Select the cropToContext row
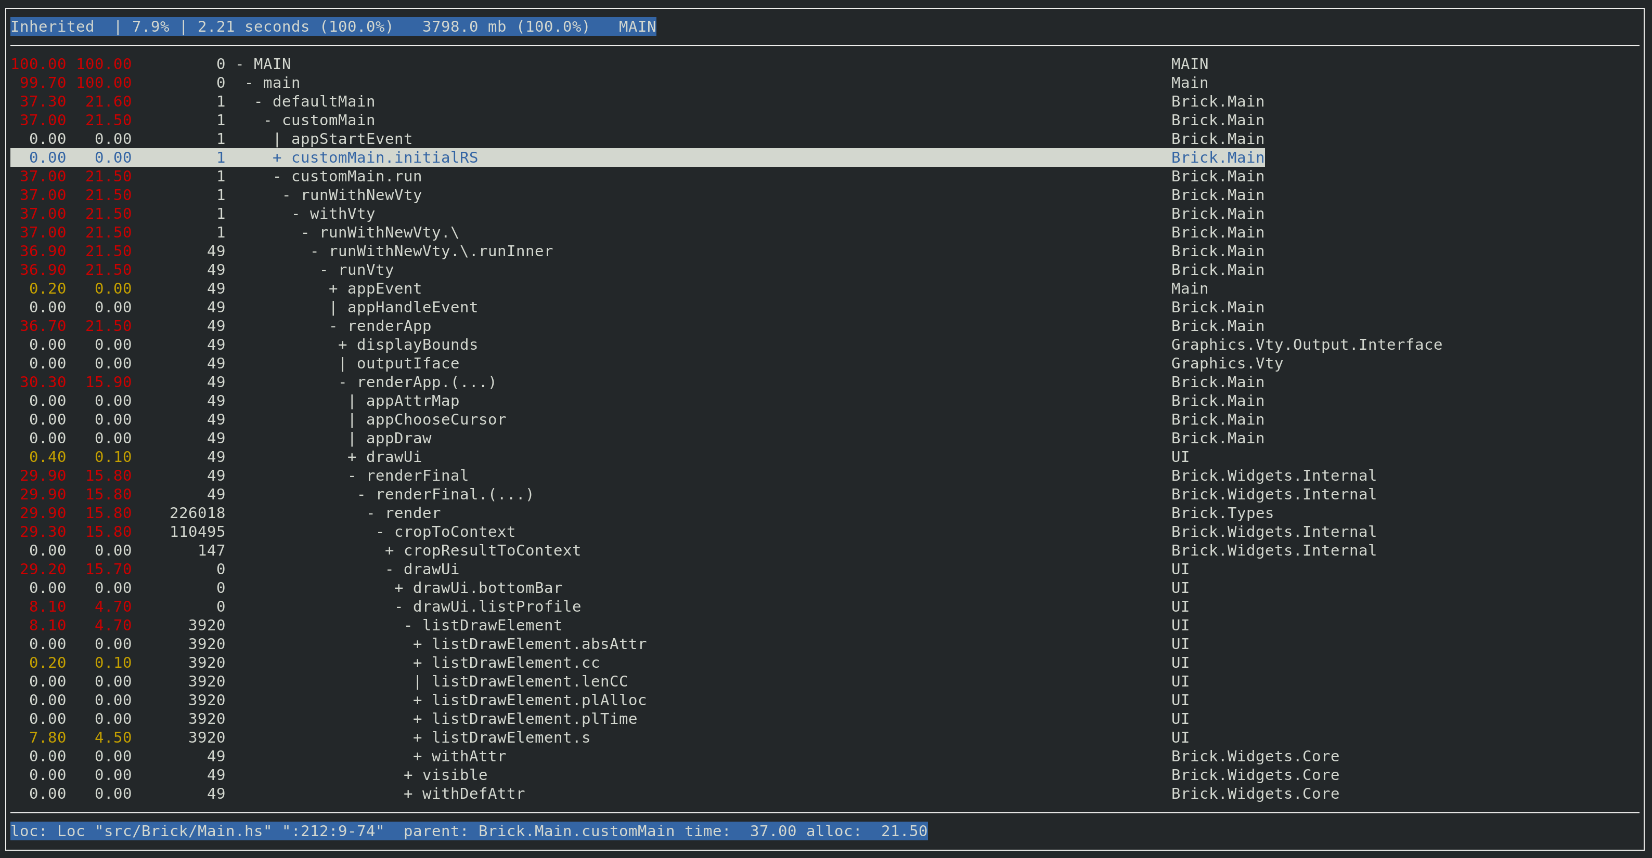Viewport: 1652px width, 858px height. point(454,533)
